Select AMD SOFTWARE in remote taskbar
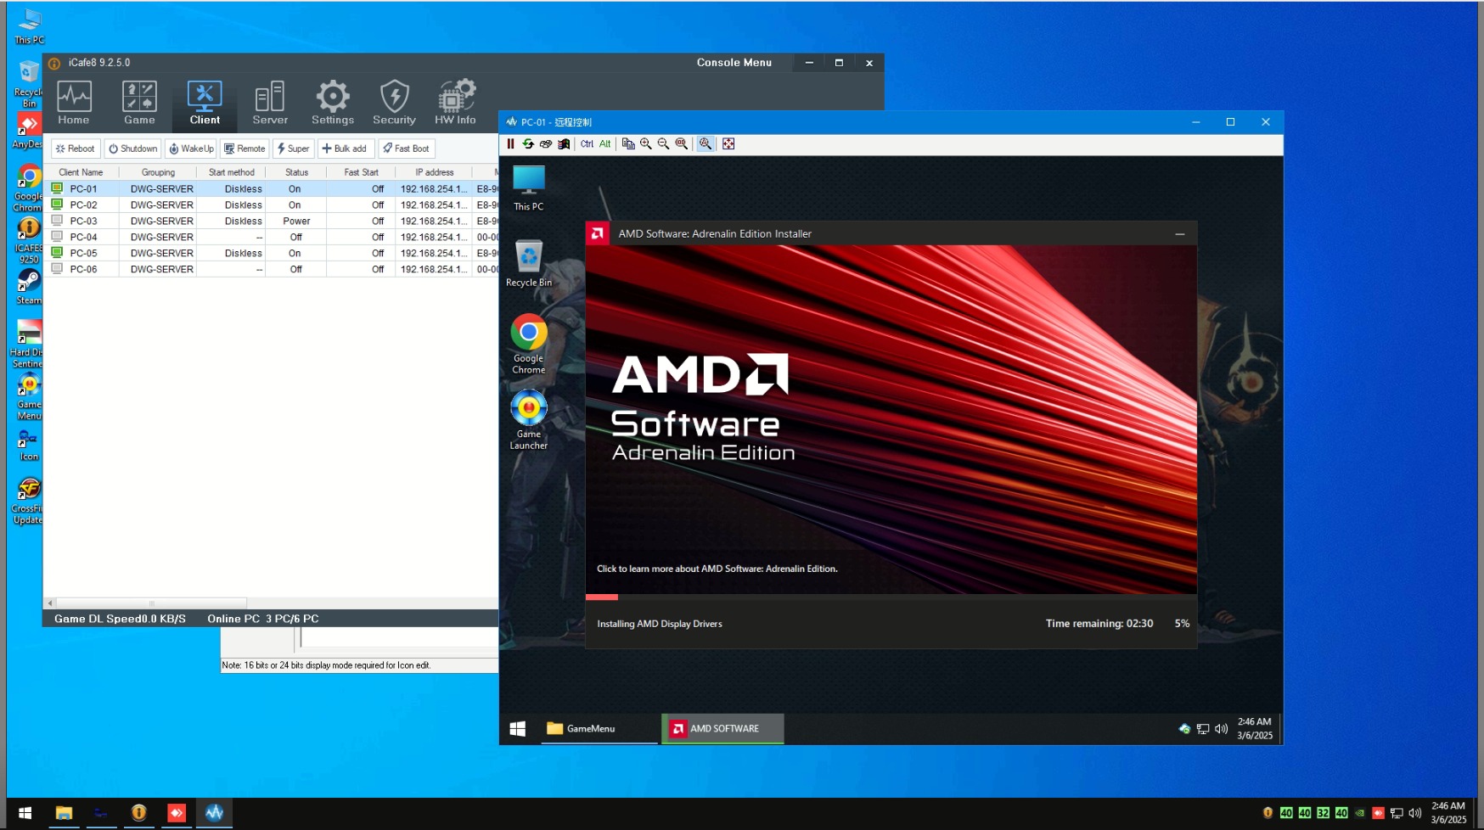The height and width of the screenshot is (830, 1484). pyautogui.click(x=722, y=728)
